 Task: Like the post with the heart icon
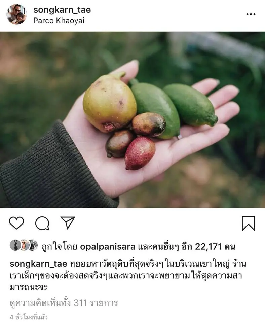(x=16, y=223)
